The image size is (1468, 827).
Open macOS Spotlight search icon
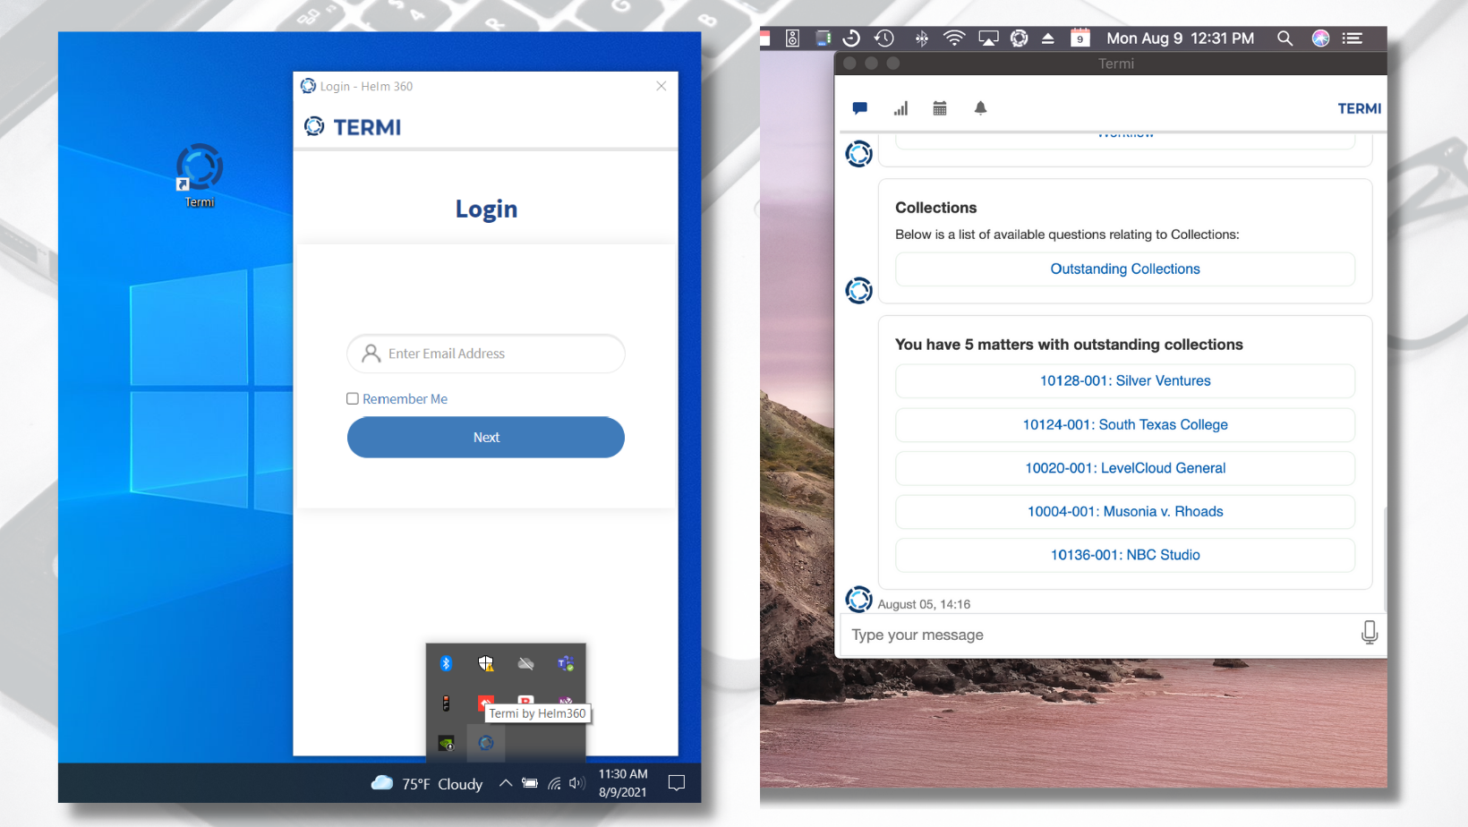pyautogui.click(x=1284, y=38)
